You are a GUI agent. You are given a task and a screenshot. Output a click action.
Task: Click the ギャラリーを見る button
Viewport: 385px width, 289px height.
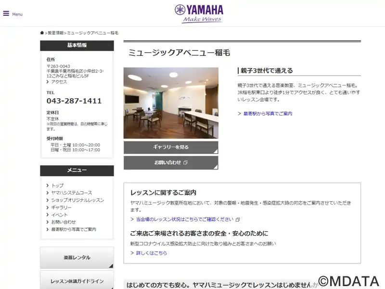coord(171,147)
